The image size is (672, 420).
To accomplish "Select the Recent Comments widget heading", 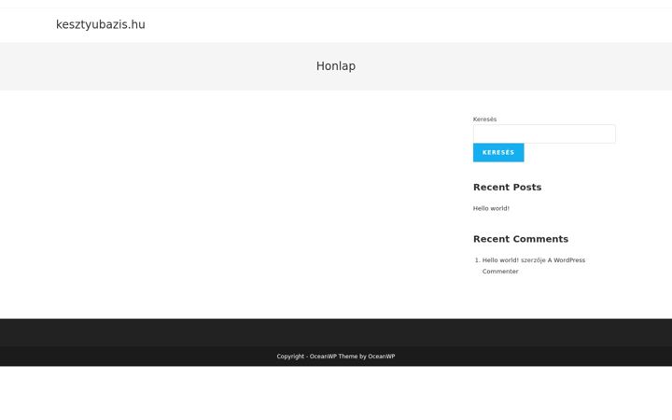I will point(520,239).
